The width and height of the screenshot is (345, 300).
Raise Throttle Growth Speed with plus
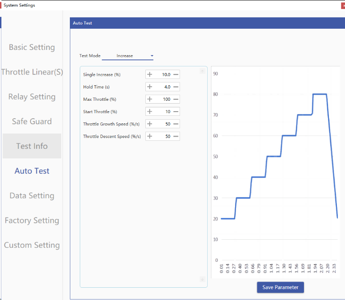pyautogui.click(x=150, y=124)
